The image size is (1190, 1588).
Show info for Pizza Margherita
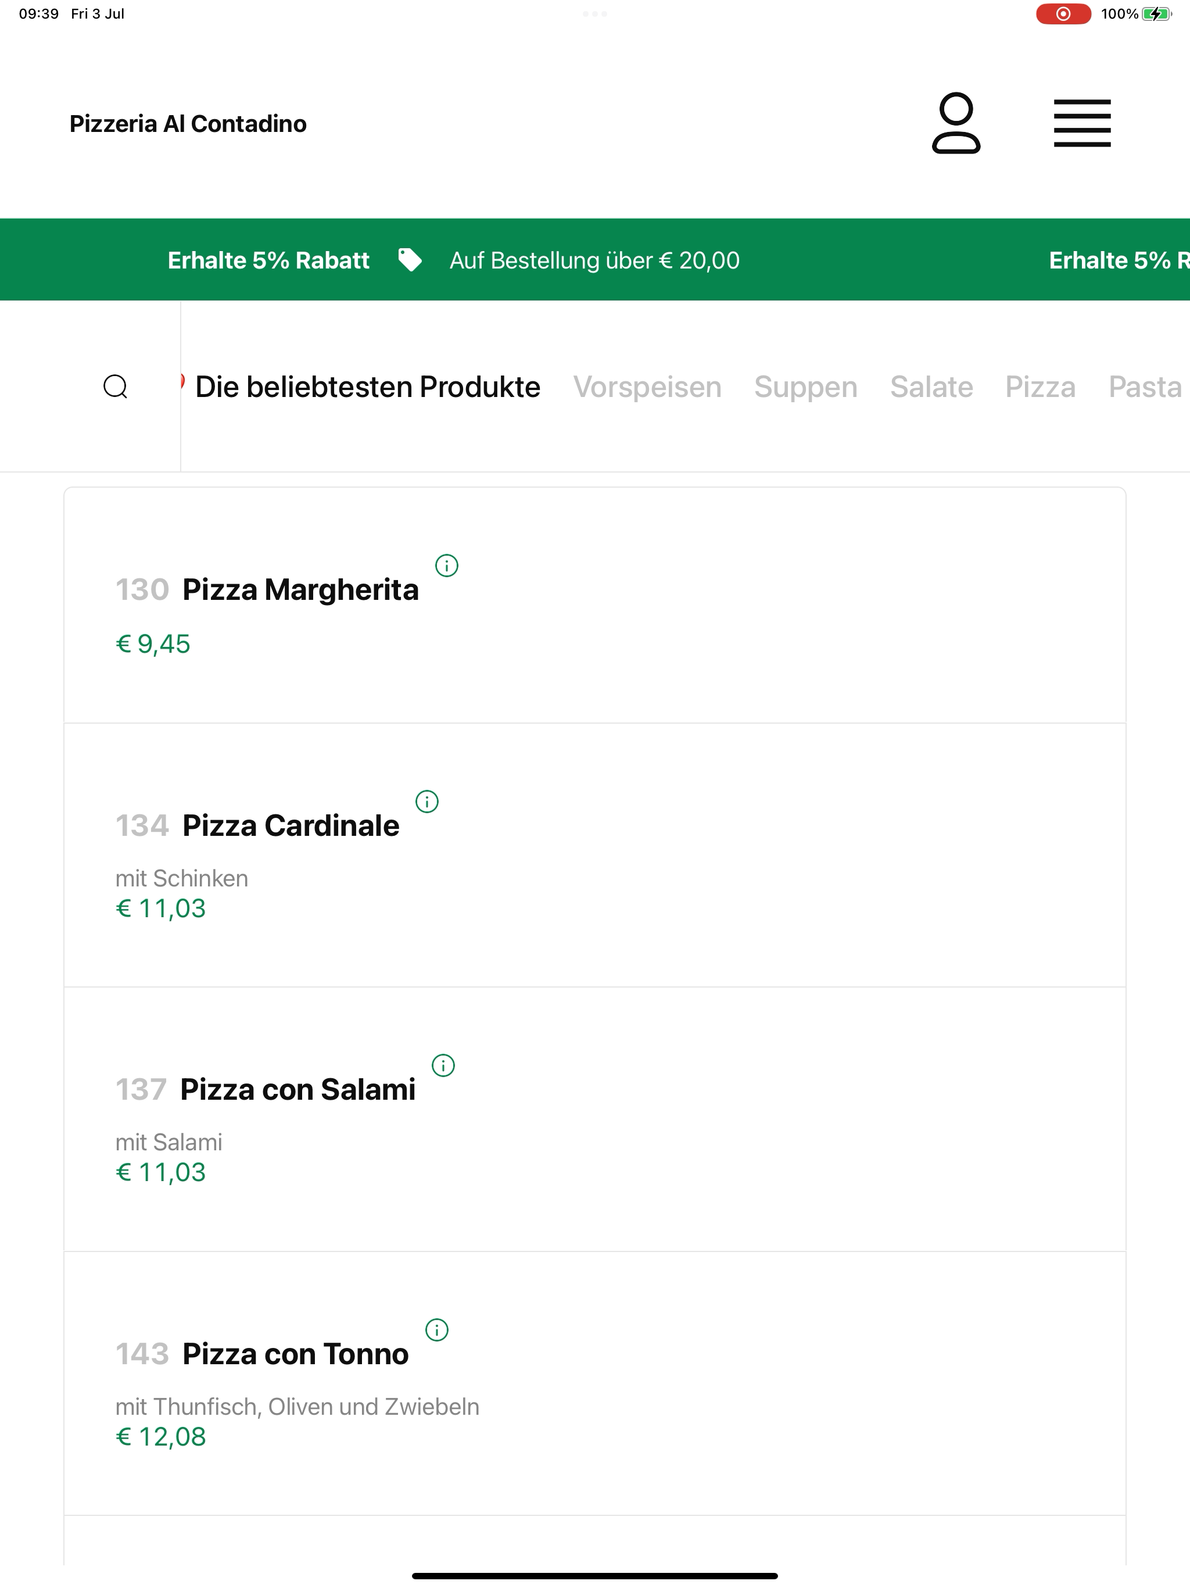[446, 566]
